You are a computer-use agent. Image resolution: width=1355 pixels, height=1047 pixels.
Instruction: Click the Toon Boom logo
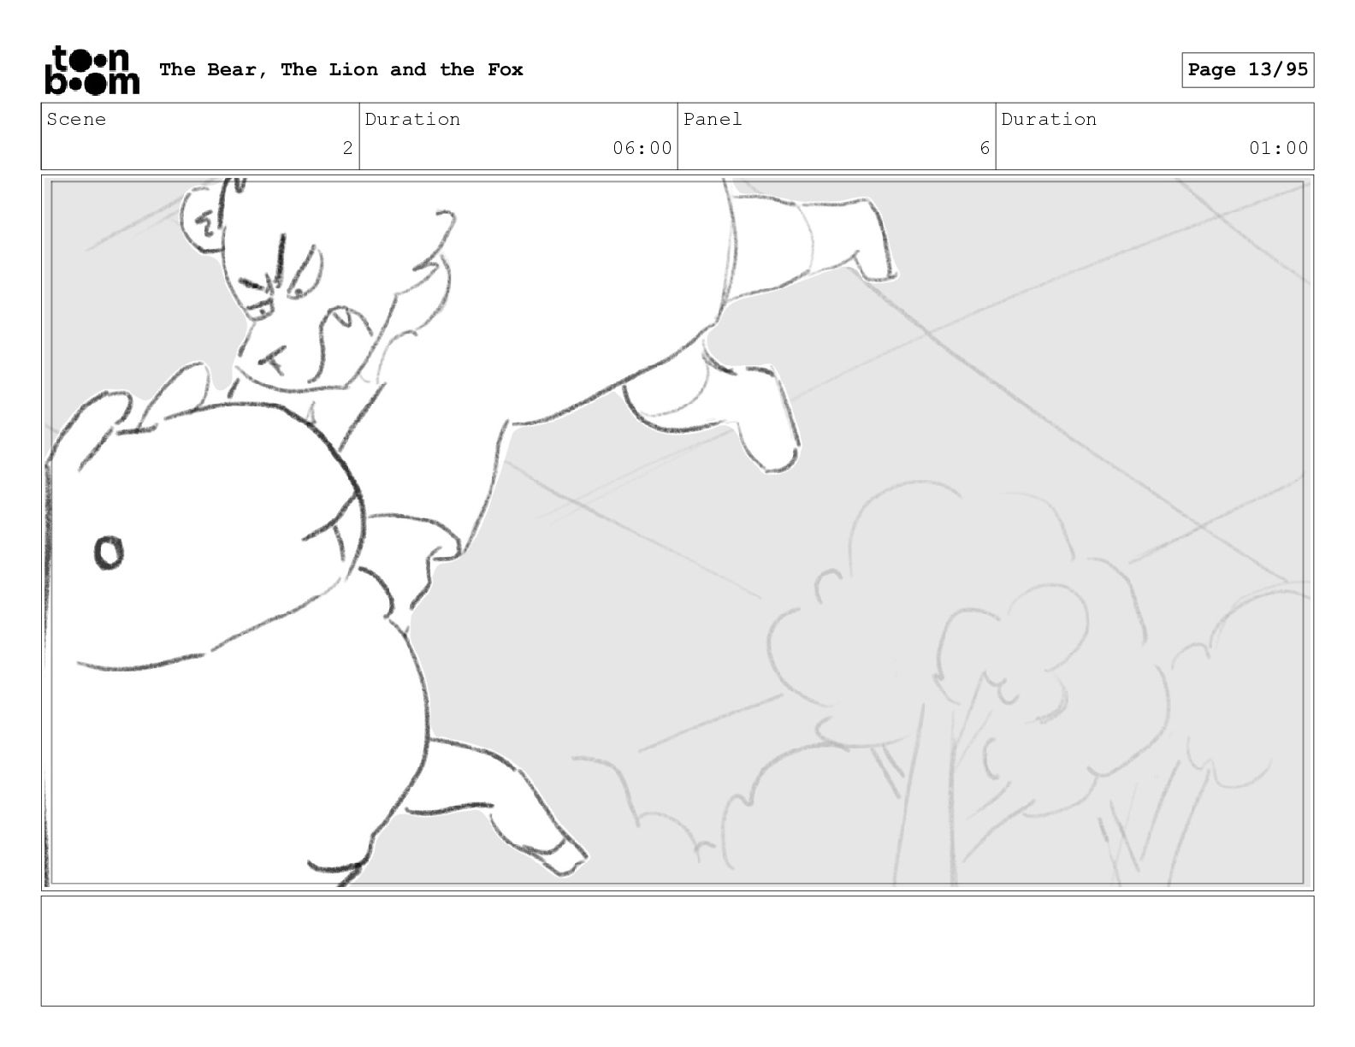coord(92,70)
